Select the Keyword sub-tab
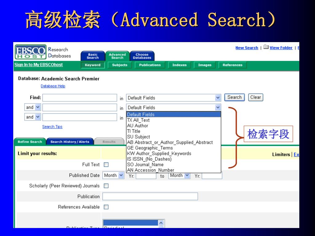 [93, 65]
